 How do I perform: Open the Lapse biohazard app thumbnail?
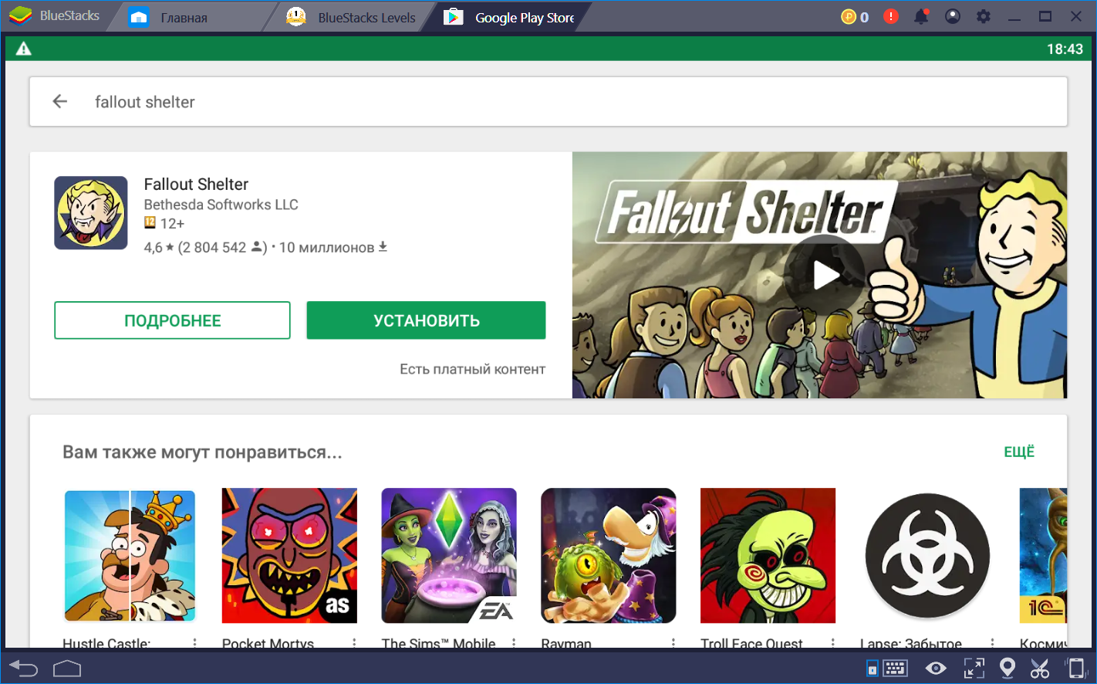[927, 556]
